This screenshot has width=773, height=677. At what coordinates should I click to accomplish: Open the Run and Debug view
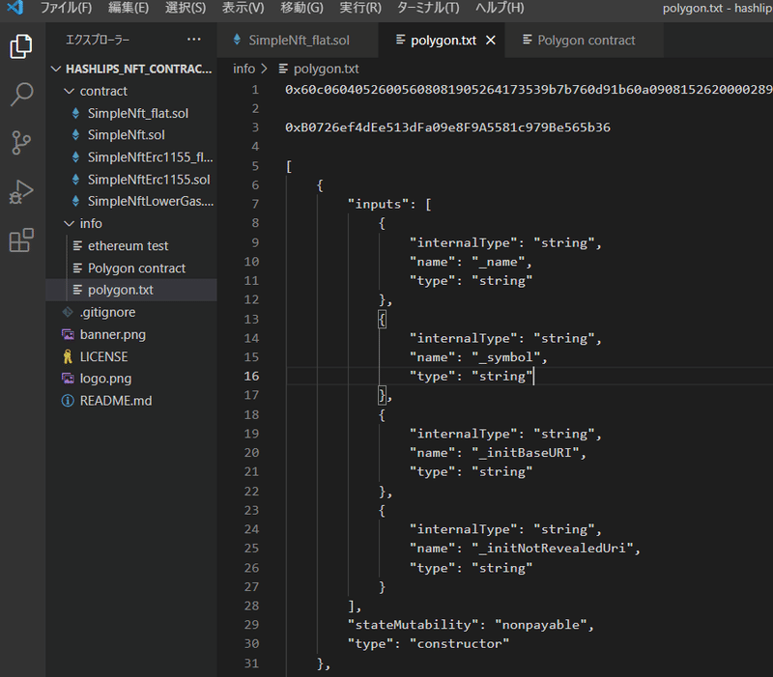pyautogui.click(x=21, y=191)
